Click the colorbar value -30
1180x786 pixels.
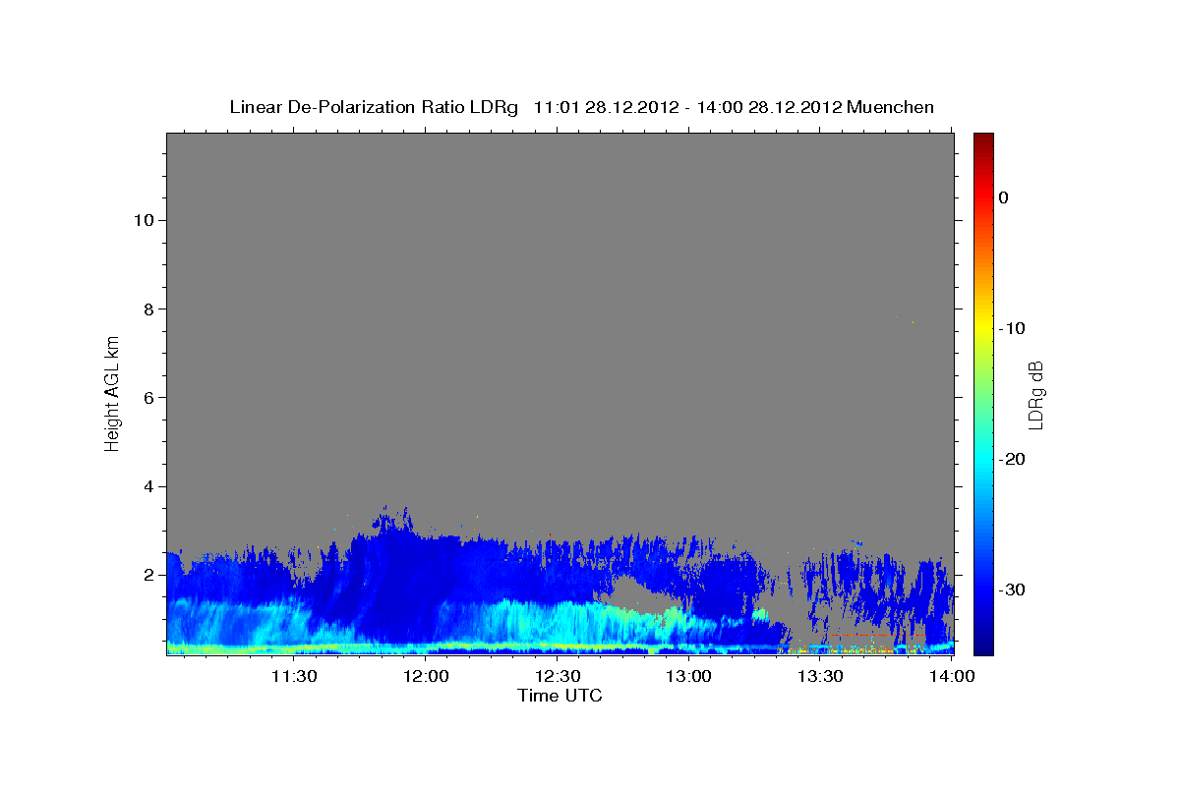1013,589
